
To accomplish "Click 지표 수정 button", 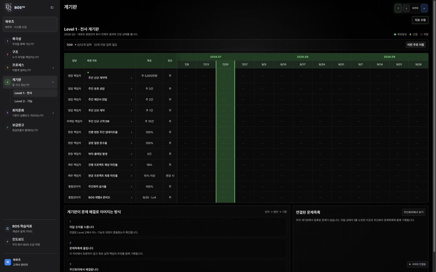I will (420, 20).
